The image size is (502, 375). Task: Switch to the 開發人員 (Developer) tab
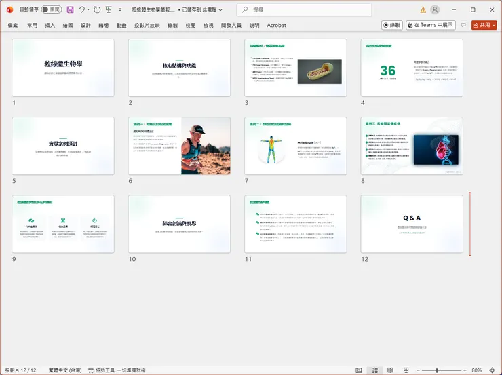(231, 25)
